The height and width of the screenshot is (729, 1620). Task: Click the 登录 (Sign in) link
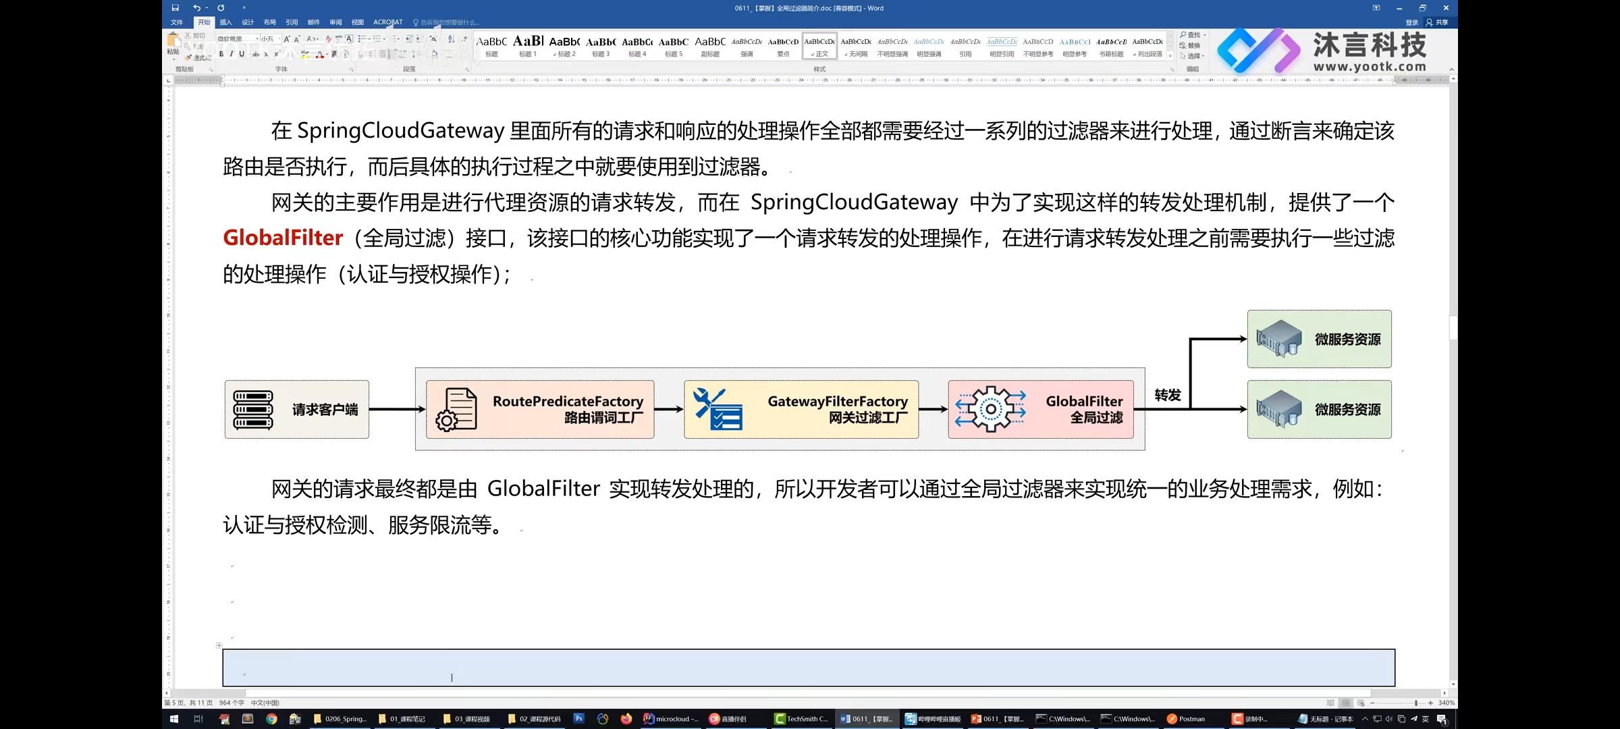click(1411, 22)
